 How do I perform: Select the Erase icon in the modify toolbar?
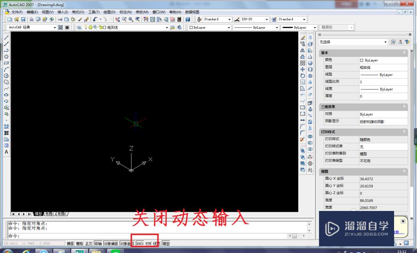pyautogui.click(x=302, y=37)
